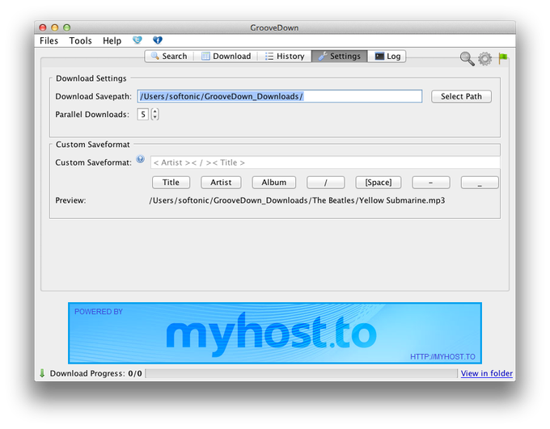Click the help icon beside Custom Saveformat
This screenshot has height=429, width=550.
[x=140, y=159]
